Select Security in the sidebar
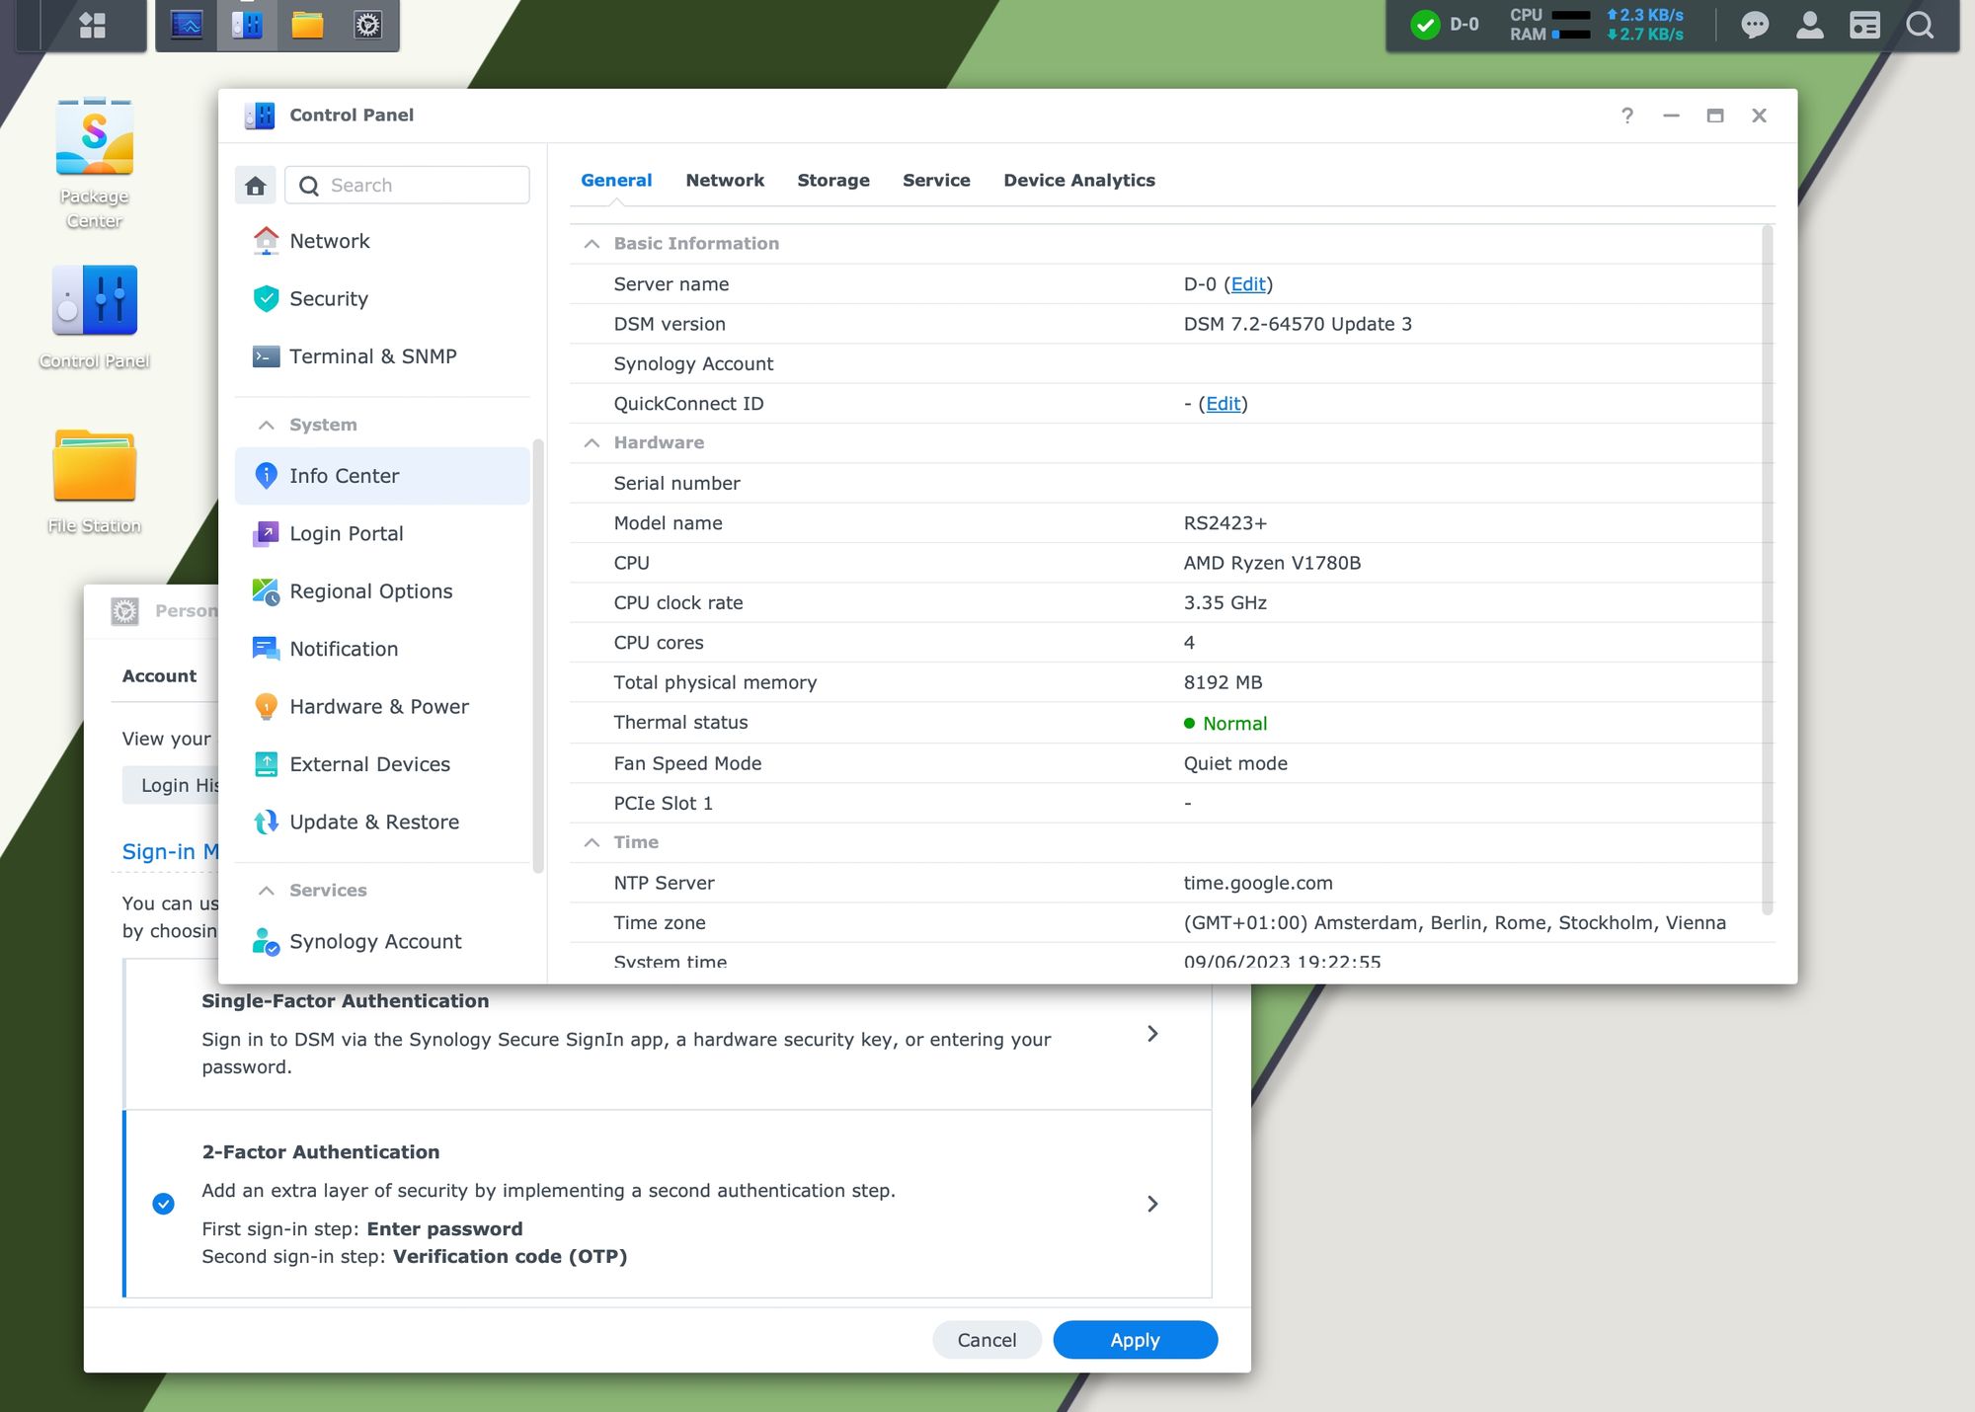1975x1412 pixels. point(382,298)
